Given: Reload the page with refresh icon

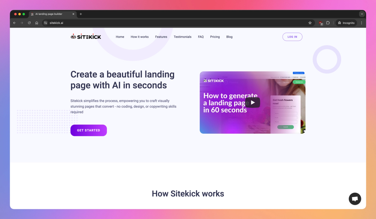Looking at the screenshot, I should coord(29,23).
